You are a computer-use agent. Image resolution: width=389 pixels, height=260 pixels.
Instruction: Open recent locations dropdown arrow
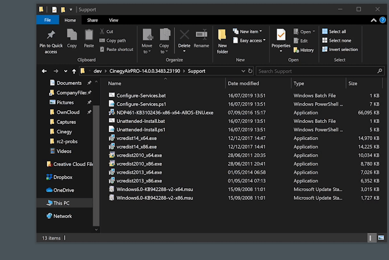65,71
